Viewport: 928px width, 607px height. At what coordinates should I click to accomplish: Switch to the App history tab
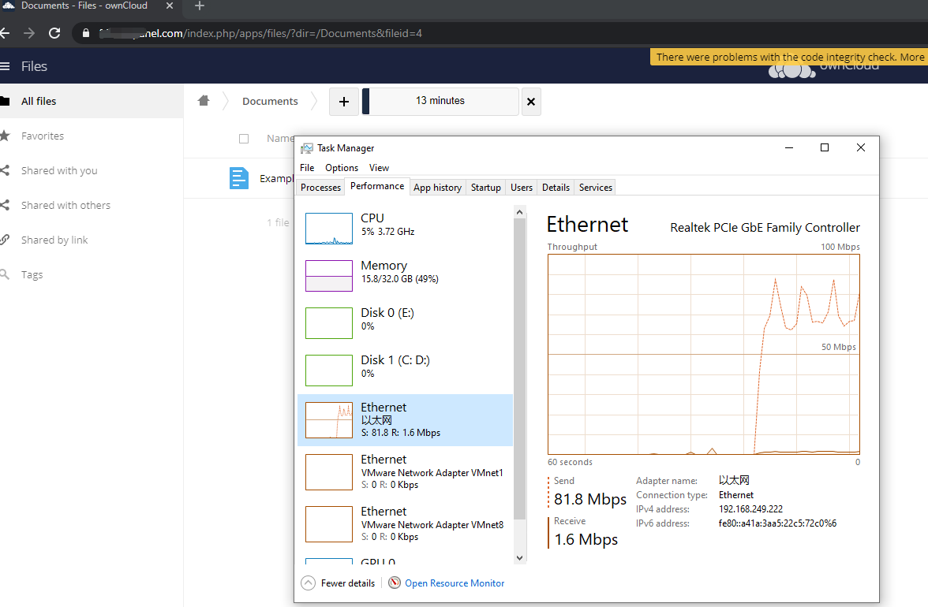[437, 188]
